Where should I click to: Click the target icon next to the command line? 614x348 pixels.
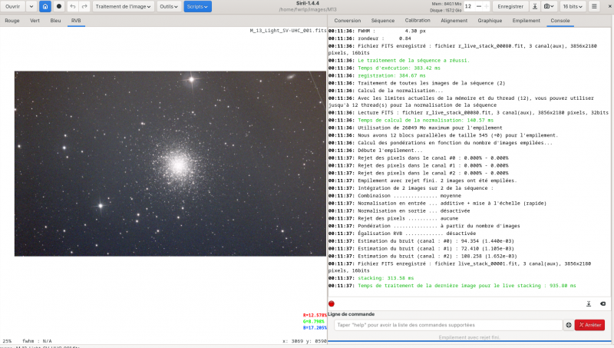[569, 325]
